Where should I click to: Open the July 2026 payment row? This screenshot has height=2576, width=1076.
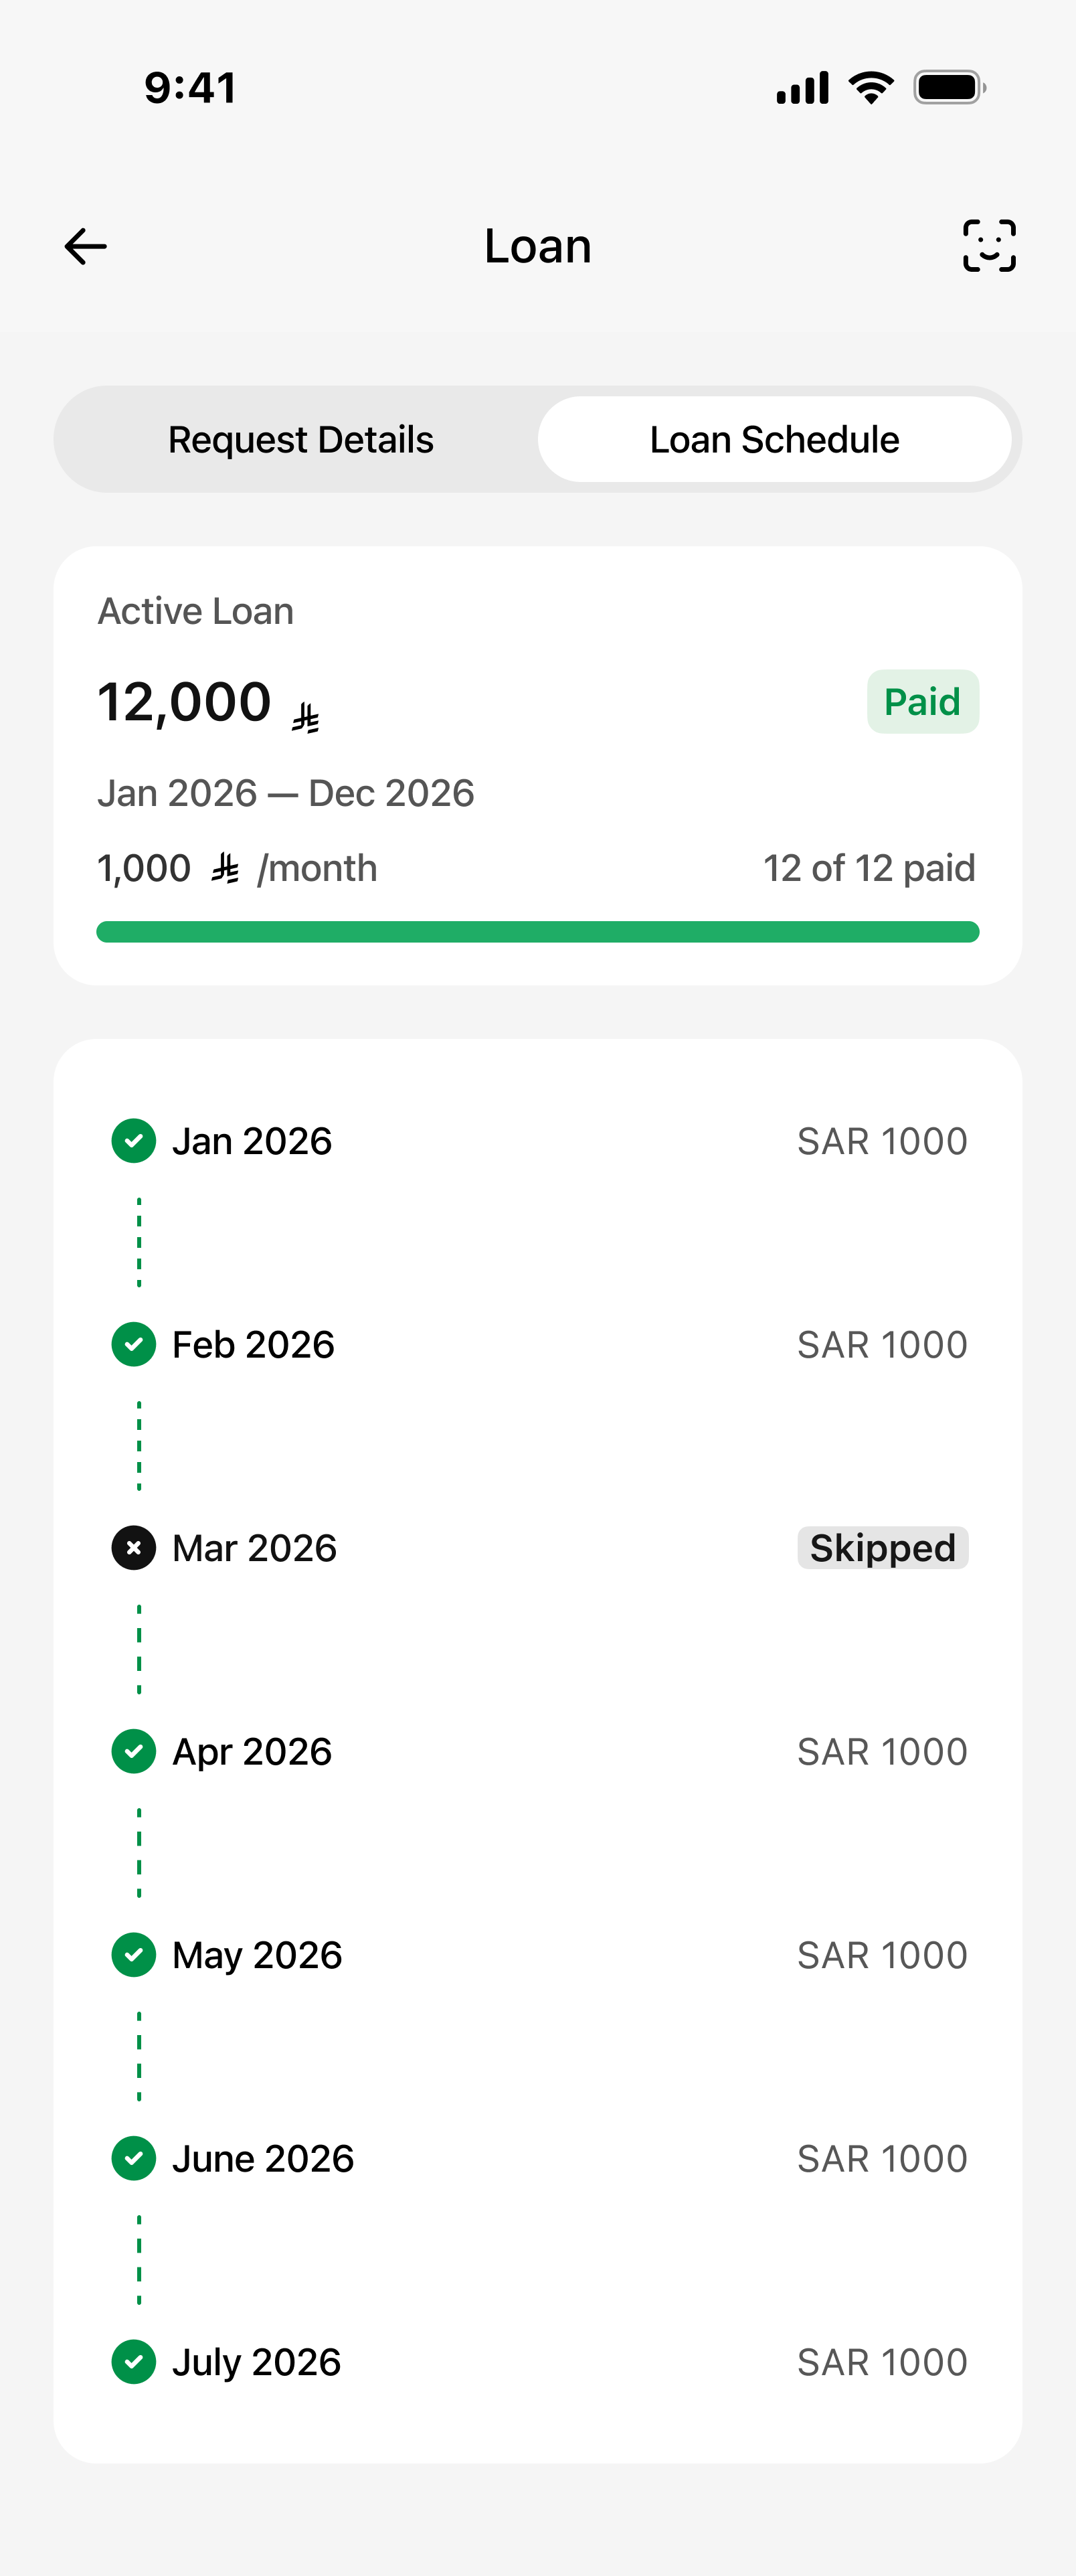pos(538,2362)
